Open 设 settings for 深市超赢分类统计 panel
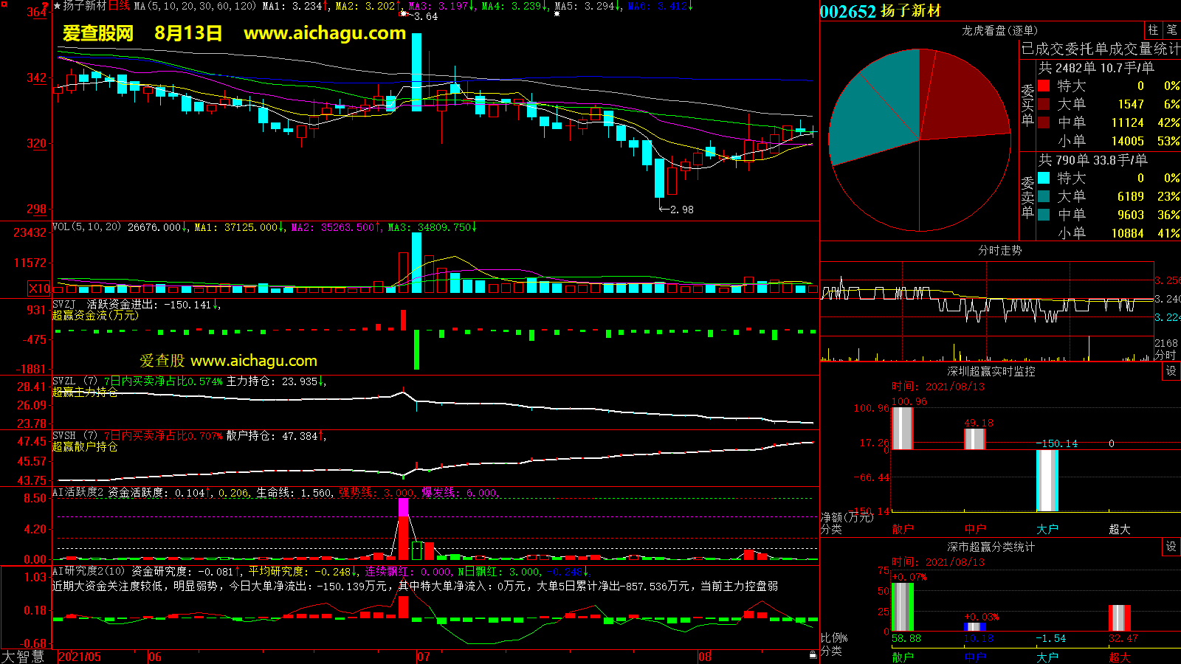The height and width of the screenshot is (664, 1181). click(1171, 547)
